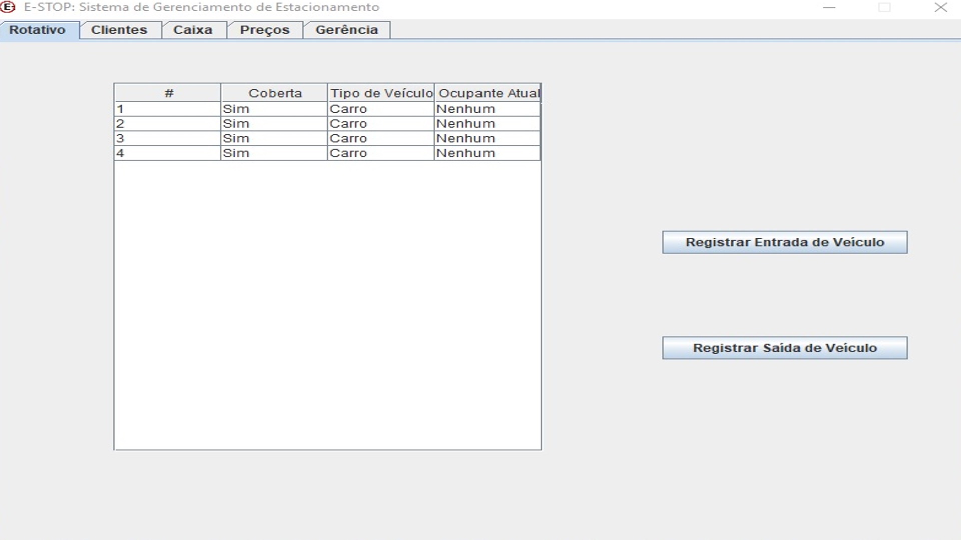Image resolution: width=961 pixels, height=540 pixels.
Task: Click the Carro cell in row 4
Action: 381,153
